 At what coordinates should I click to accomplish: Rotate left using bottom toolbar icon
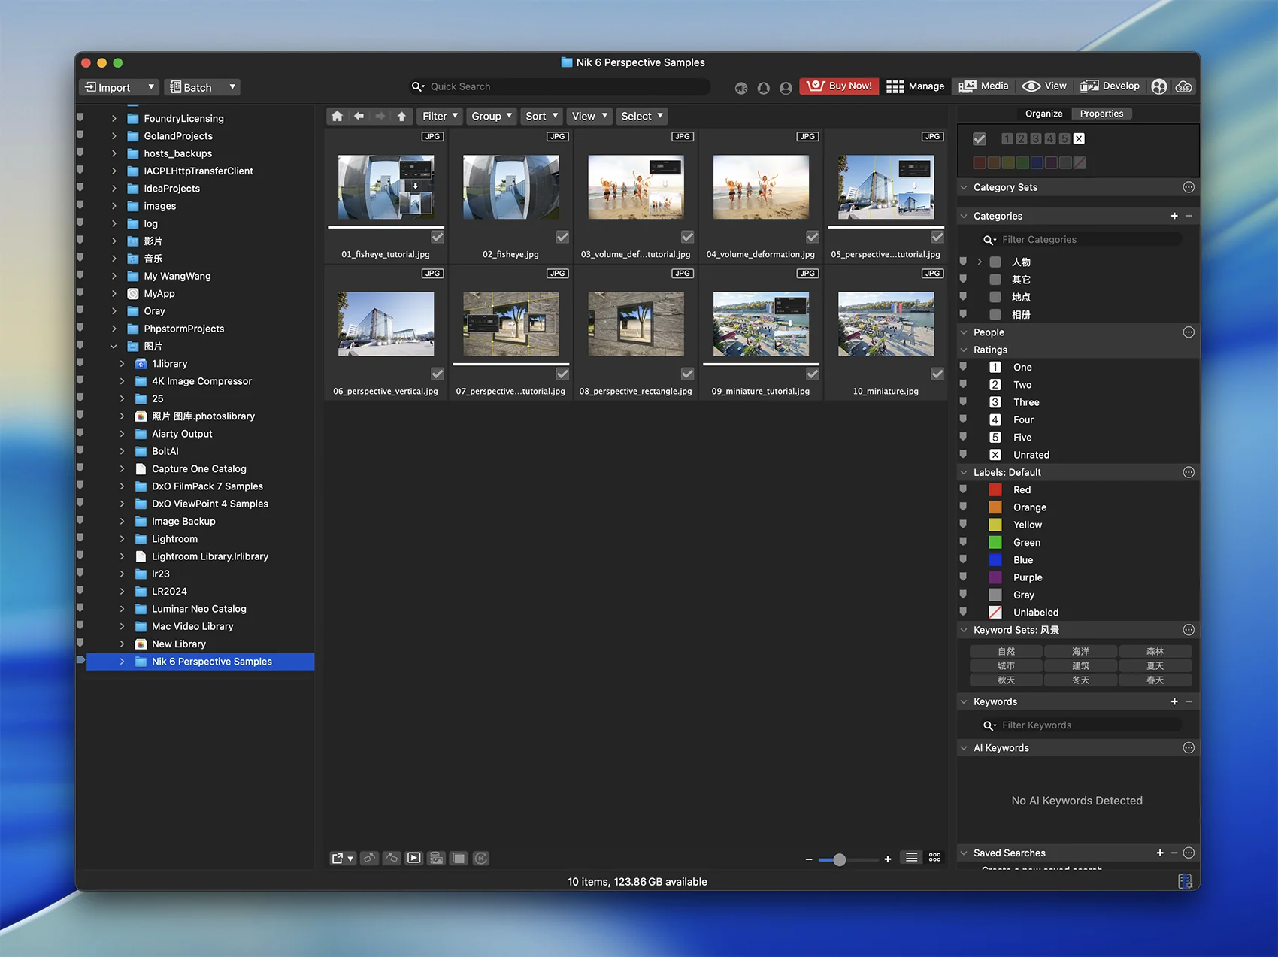point(369,858)
